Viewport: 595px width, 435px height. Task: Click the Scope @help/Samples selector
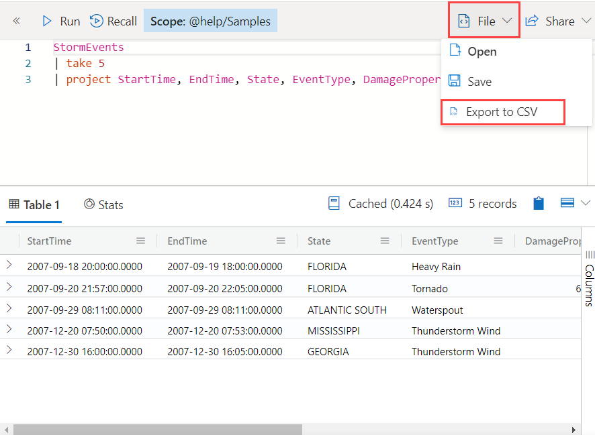tap(210, 21)
